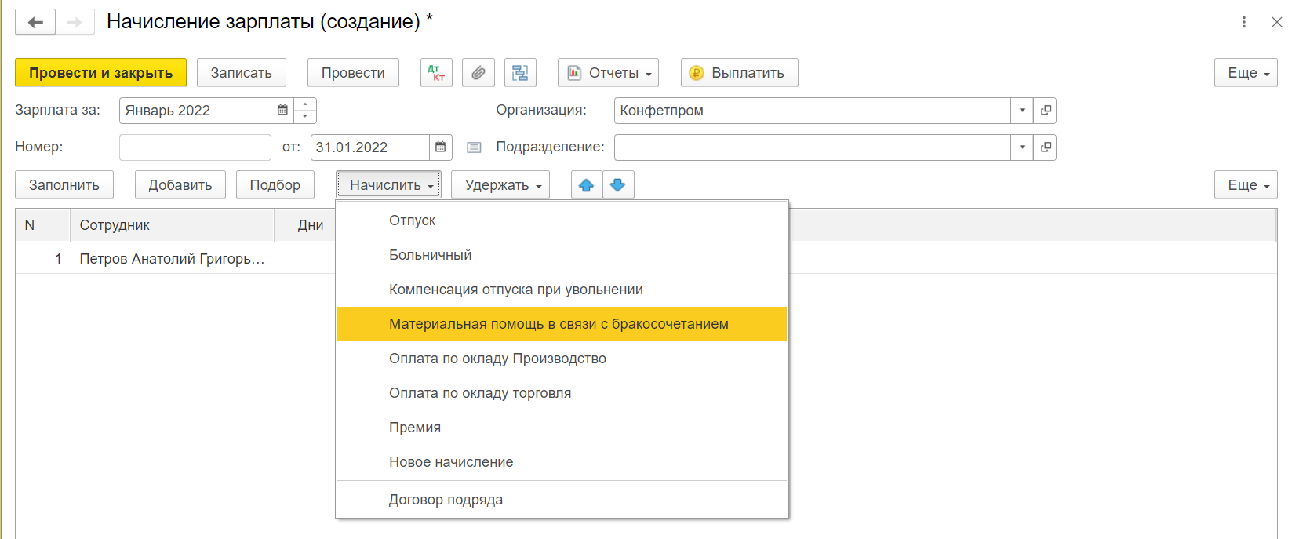
Task: Go back with the left arrow button
Action: 35,22
